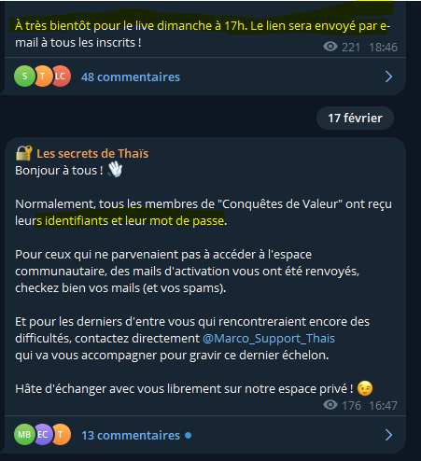421x461 pixels.
Task: Expand chevron arrow beside 13 commentaires
Action: pyautogui.click(x=388, y=435)
